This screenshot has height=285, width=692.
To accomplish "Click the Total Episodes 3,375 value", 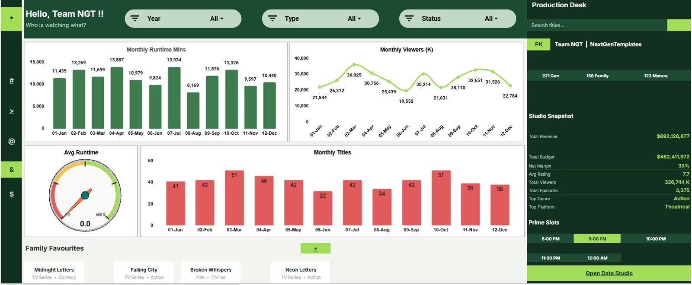I will [x=682, y=190].
